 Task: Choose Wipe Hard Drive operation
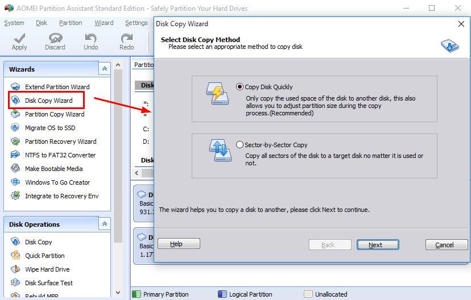[47, 269]
